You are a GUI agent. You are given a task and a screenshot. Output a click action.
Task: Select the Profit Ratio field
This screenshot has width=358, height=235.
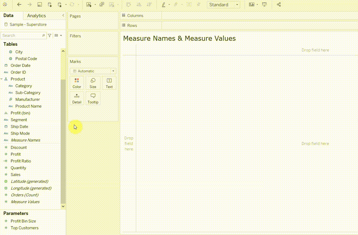click(x=21, y=161)
